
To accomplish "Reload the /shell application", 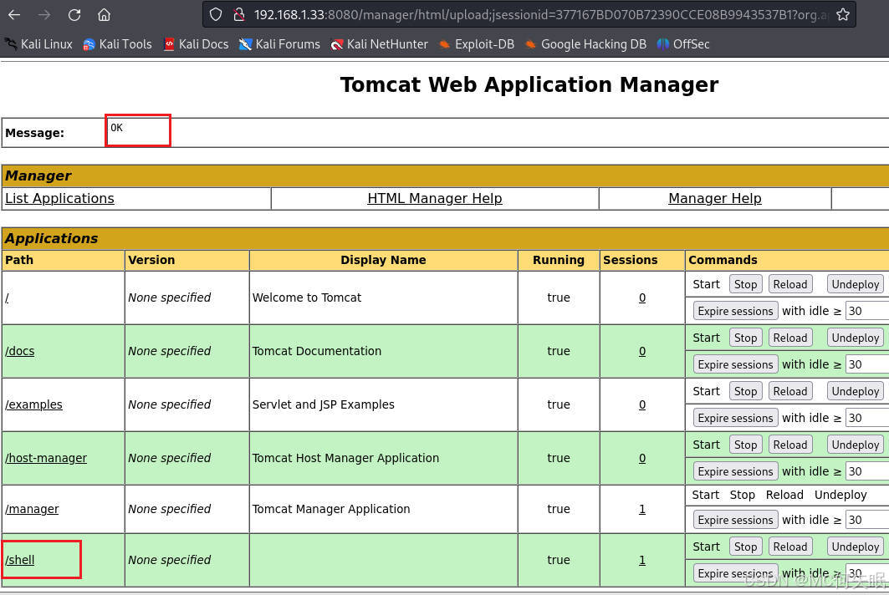I will 790,547.
